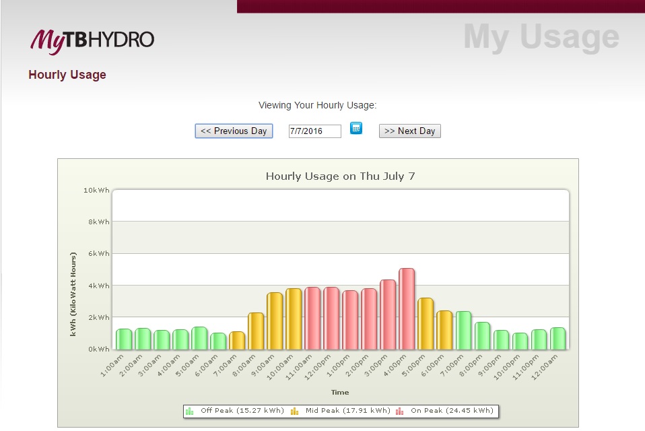
Task: Click the 2:00am off-peak bar
Action: point(143,339)
